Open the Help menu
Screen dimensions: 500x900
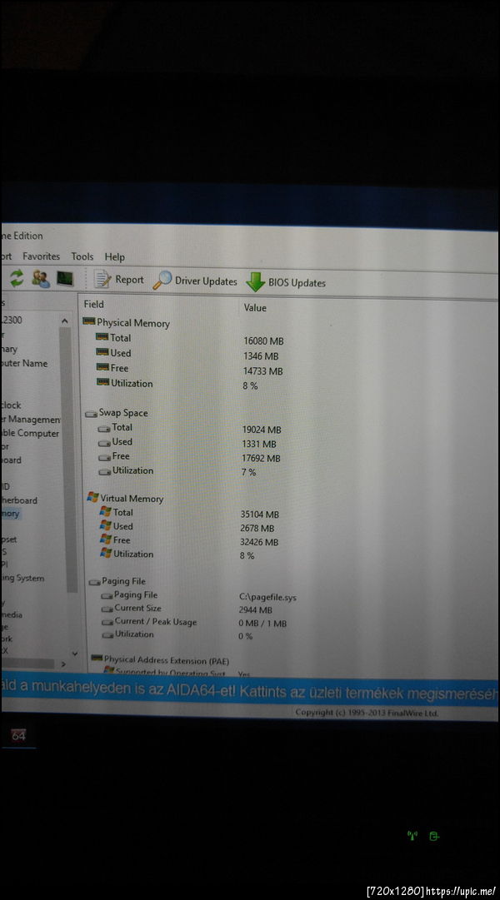(114, 257)
